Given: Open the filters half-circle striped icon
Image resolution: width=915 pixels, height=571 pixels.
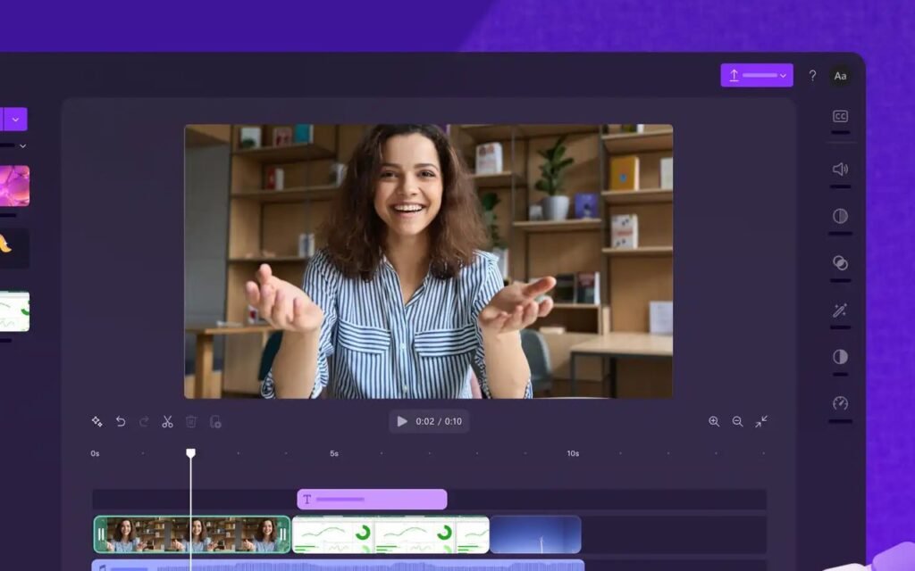Looking at the screenshot, I should pos(840,216).
